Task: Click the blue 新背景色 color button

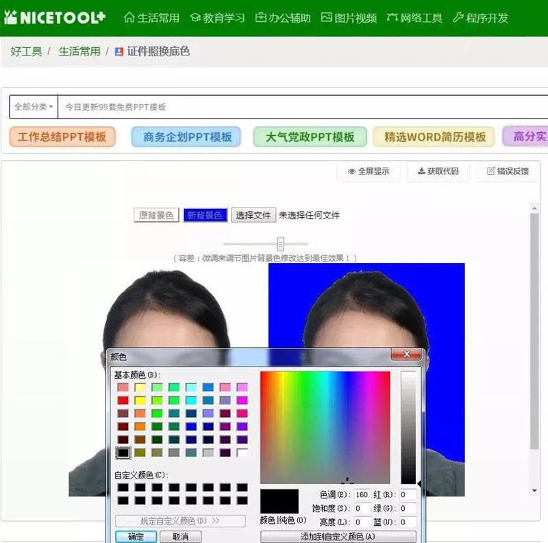Action: [205, 215]
